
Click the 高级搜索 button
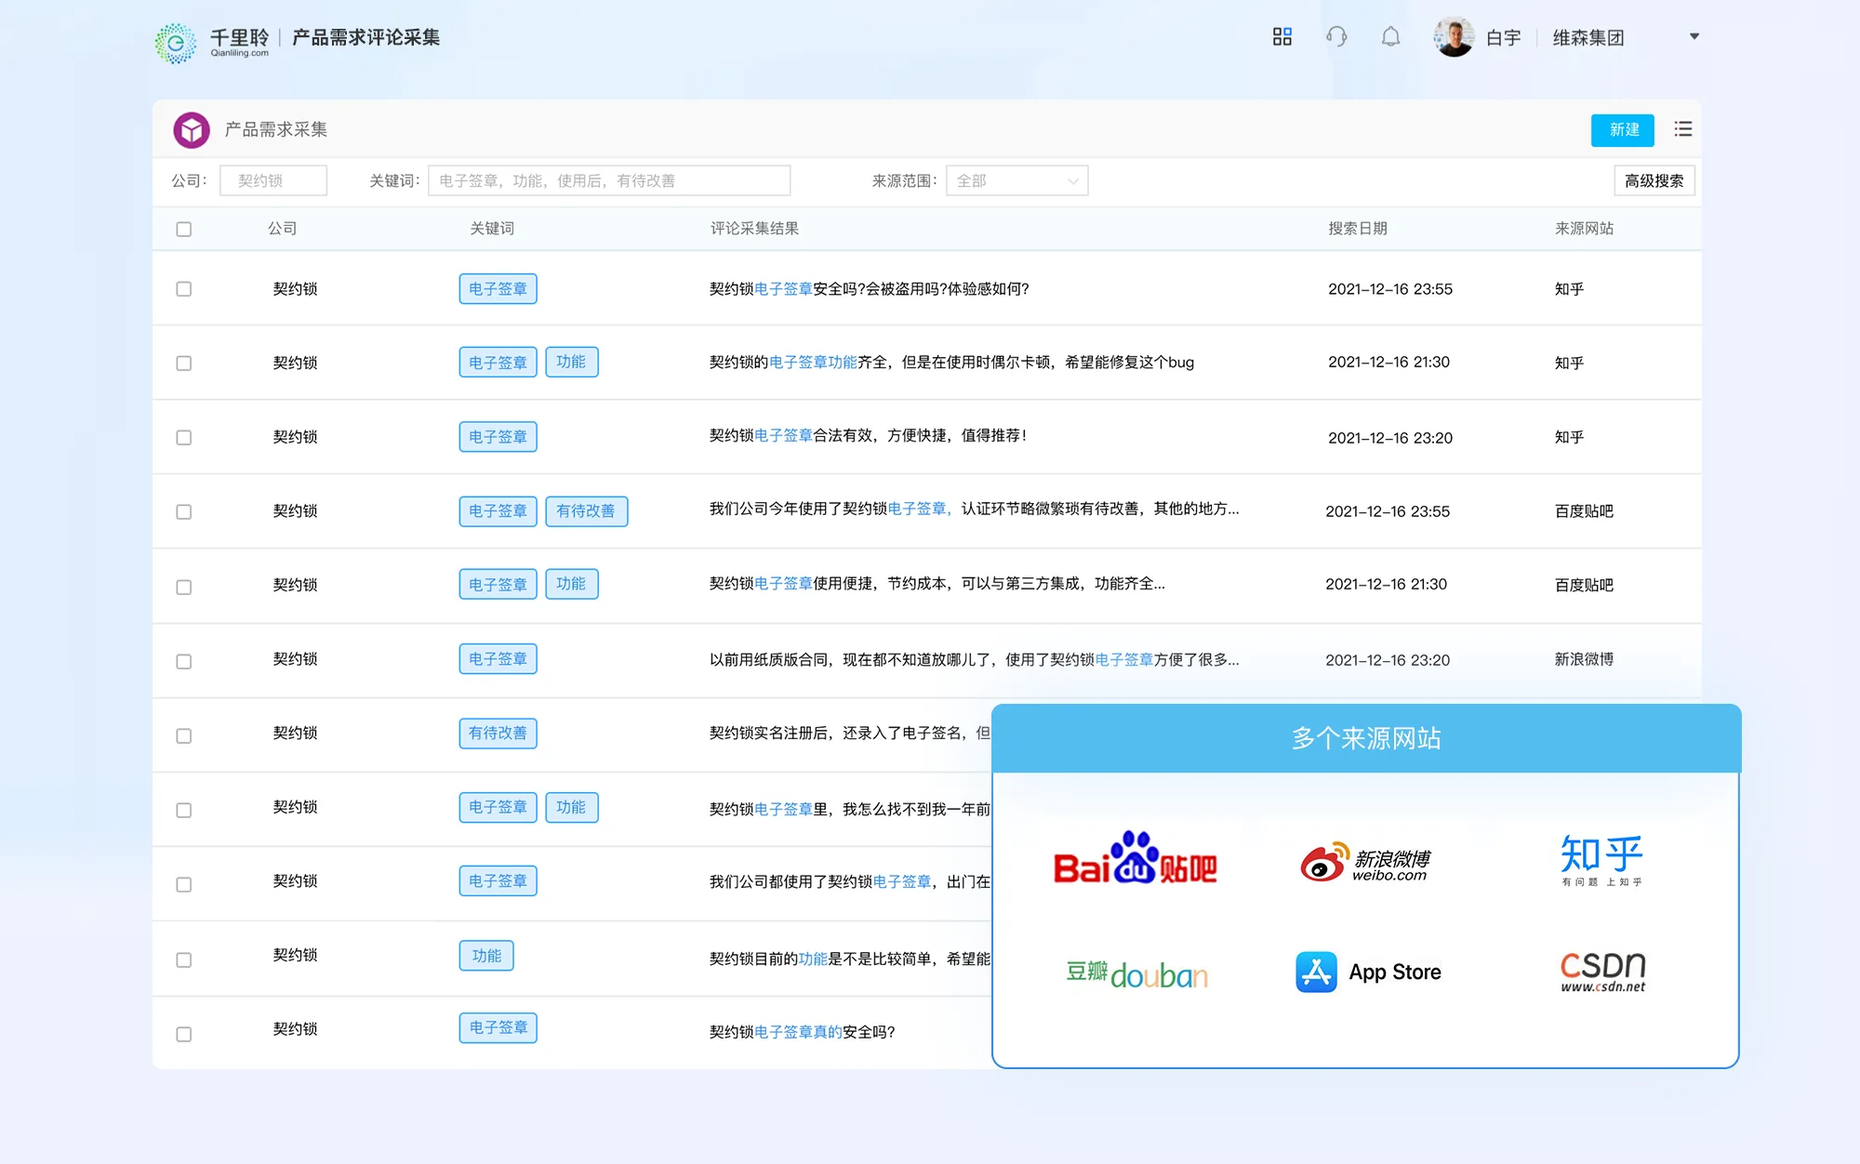click(x=1654, y=180)
